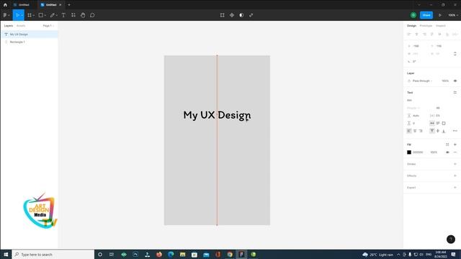This screenshot has height=259, width=461.
Task: Open the Page 1 dropdown
Action: coord(48,26)
